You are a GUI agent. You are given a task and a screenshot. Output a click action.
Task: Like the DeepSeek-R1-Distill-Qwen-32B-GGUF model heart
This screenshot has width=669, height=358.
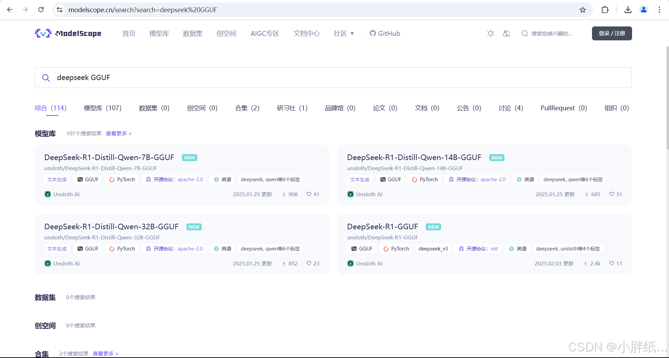pos(309,263)
